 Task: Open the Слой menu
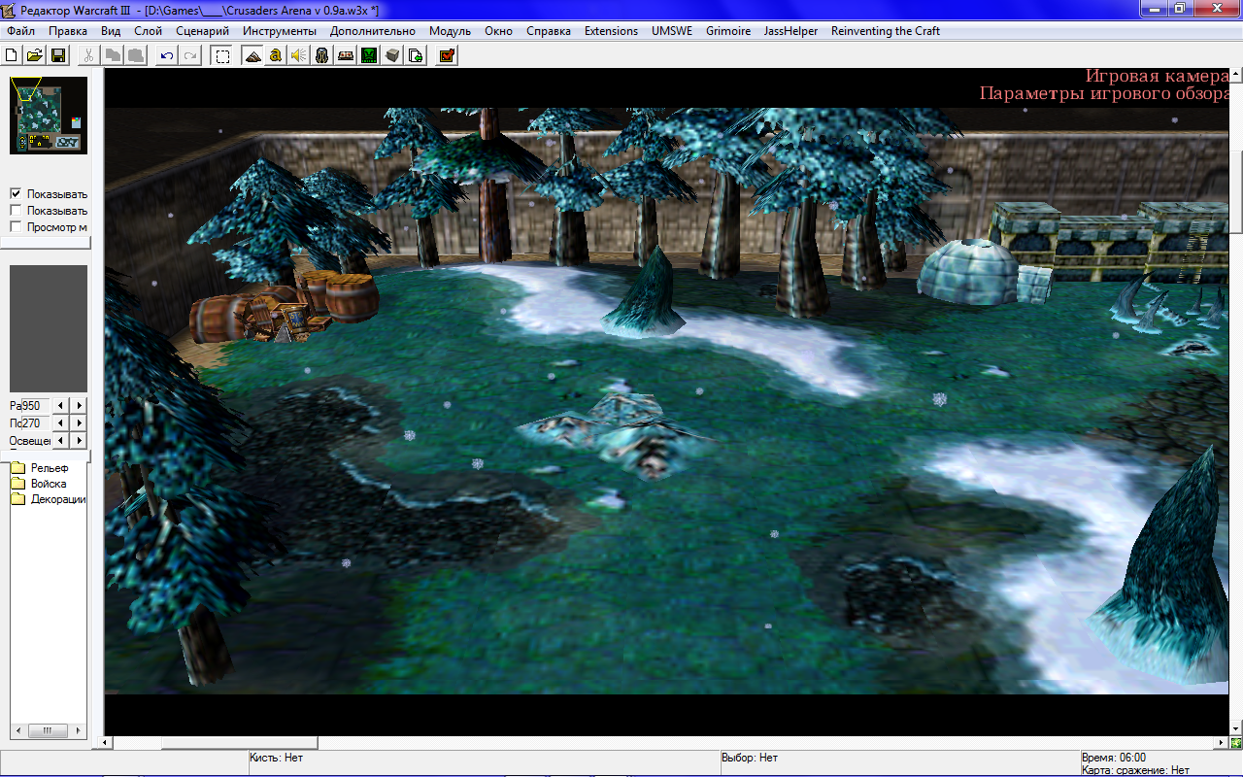coord(149,31)
